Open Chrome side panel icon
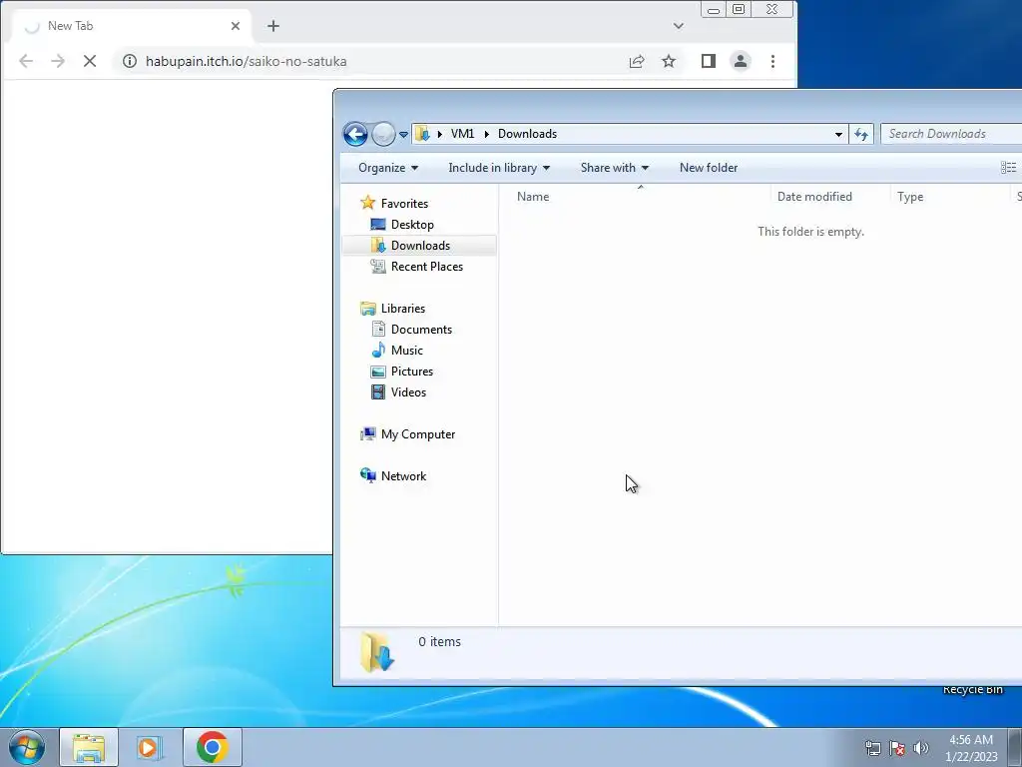The image size is (1022, 767). (x=709, y=61)
